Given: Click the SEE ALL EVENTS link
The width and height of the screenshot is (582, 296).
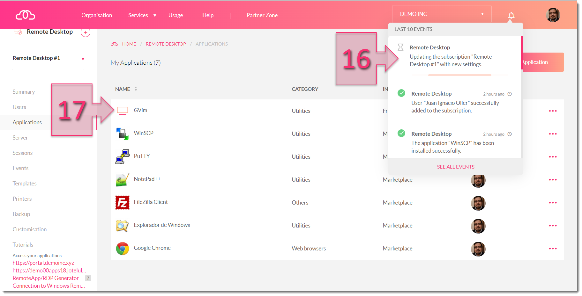Looking at the screenshot, I should (455, 167).
